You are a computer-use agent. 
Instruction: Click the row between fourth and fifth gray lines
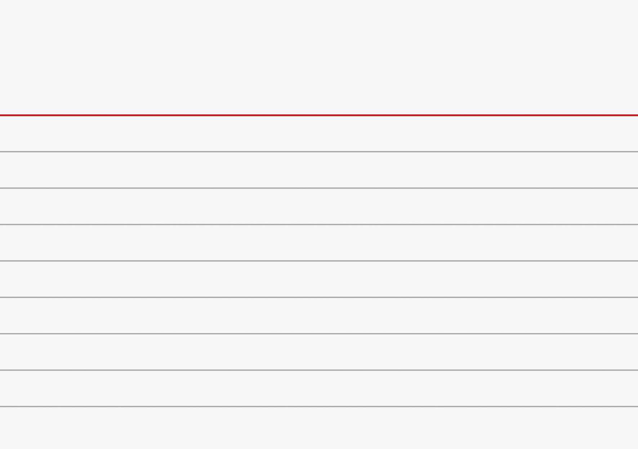(319, 279)
